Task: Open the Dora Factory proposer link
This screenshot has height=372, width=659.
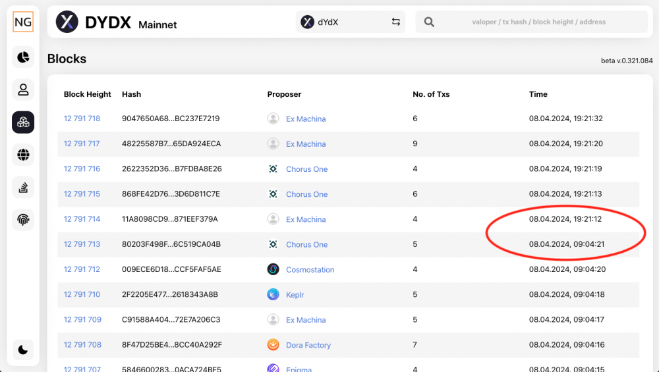Action: coord(308,345)
